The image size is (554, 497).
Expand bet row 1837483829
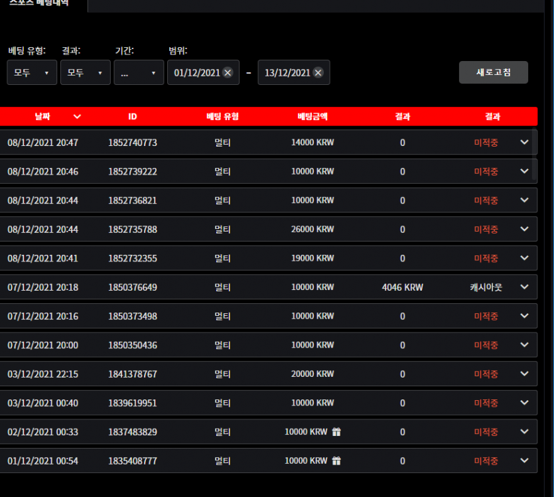tap(524, 432)
